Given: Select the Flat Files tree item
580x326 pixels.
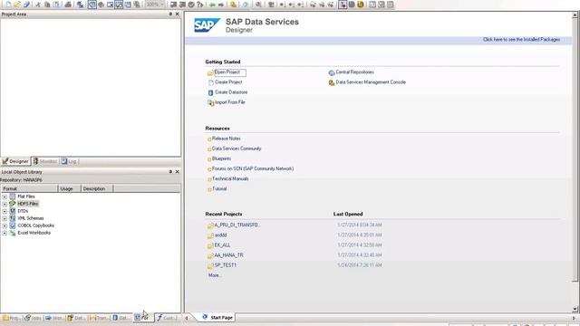Looking at the screenshot, I should [x=26, y=197].
